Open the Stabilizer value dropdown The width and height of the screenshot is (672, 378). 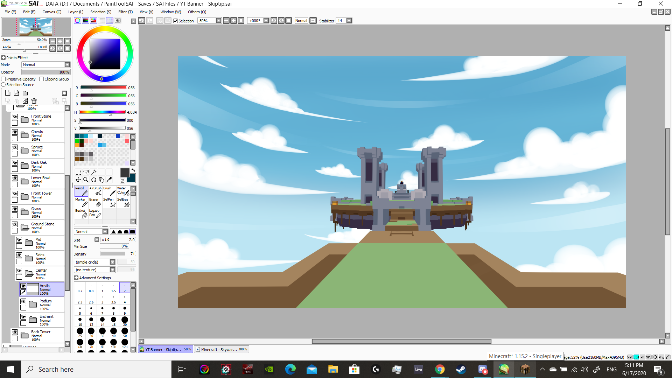349,21
